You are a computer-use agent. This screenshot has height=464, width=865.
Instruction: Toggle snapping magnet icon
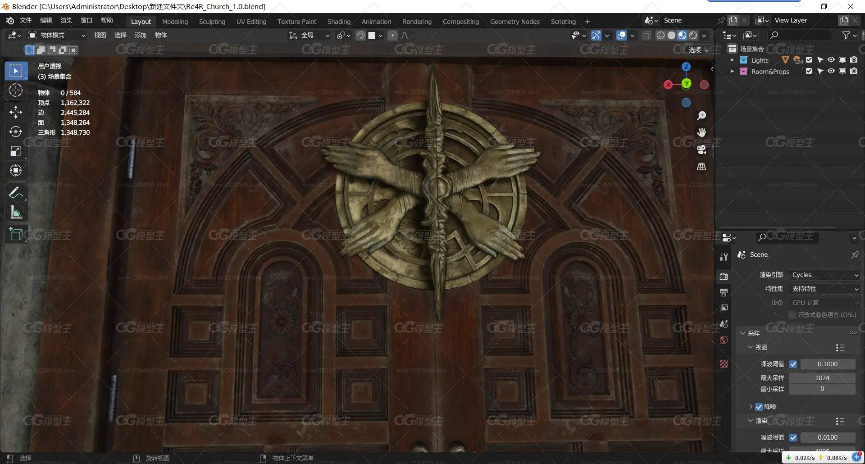click(360, 35)
